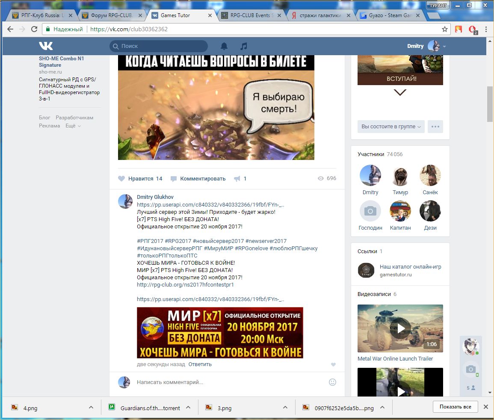Open the Dmitry Glukhov author name
494x420 pixels.
pyautogui.click(x=155, y=197)
